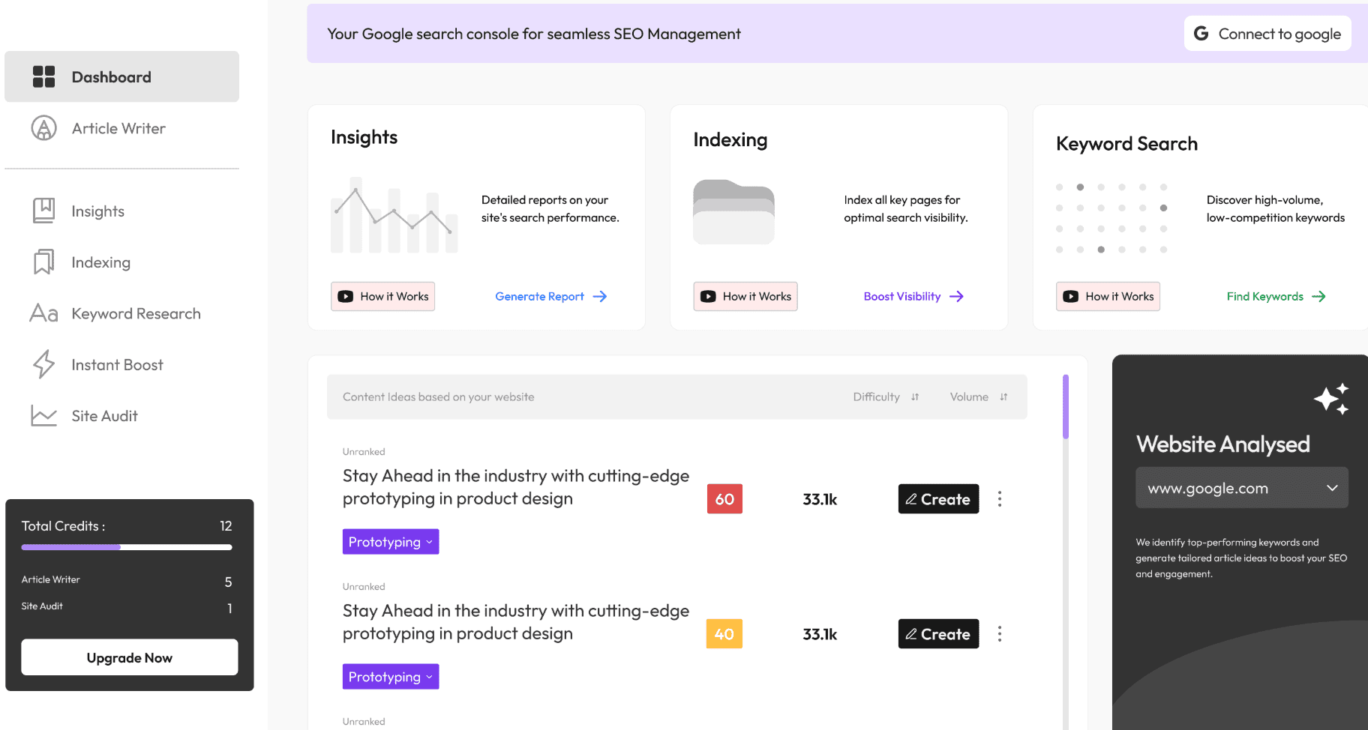Click the content ideas list scrollbar

point(1066,407)
